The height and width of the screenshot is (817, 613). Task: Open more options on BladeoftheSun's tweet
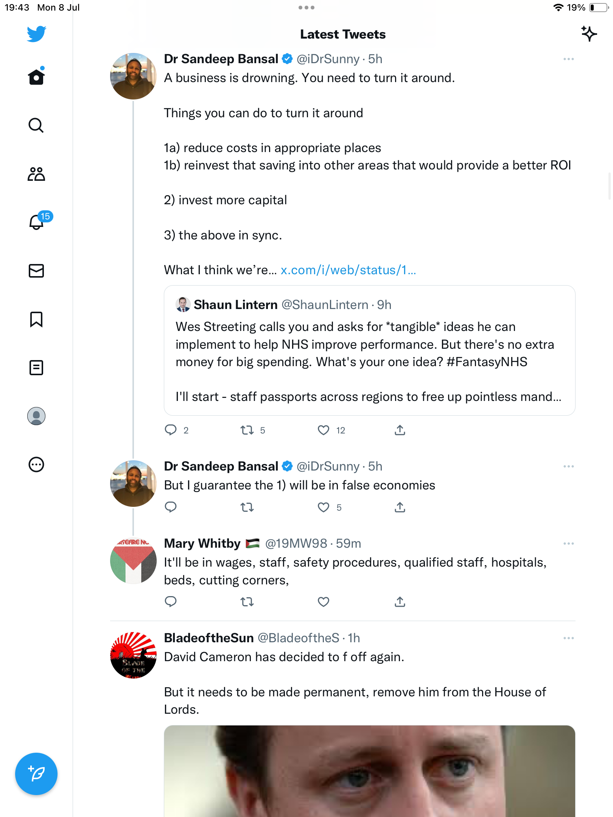(568, 638)
